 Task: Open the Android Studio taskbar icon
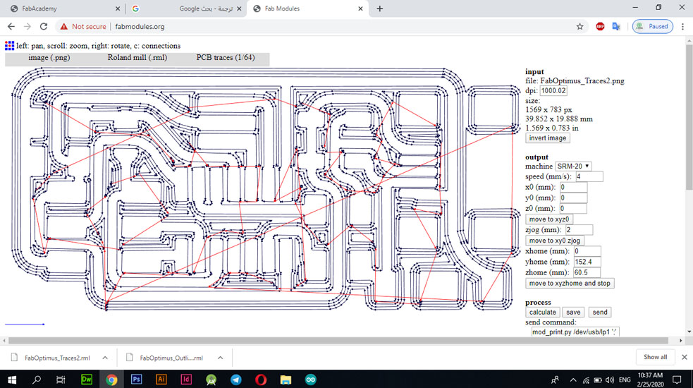pyautogui.click(x=211, y=380)
